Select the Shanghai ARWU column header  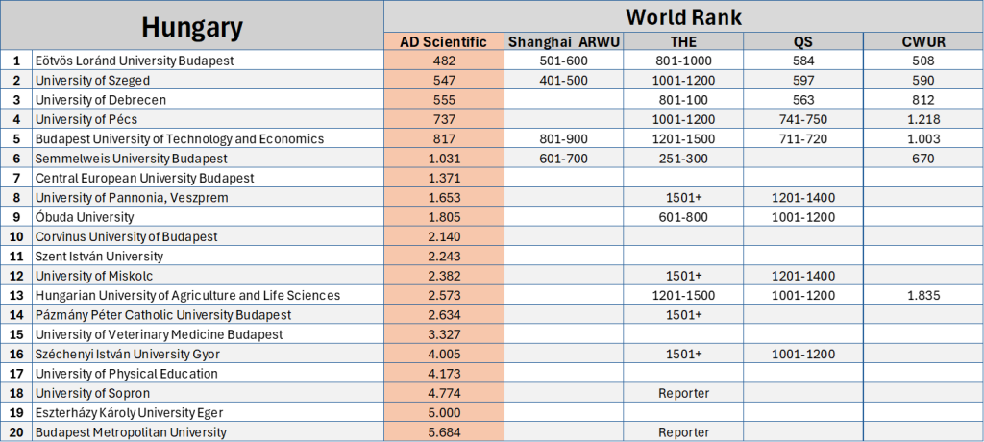[x=563, y=41]
